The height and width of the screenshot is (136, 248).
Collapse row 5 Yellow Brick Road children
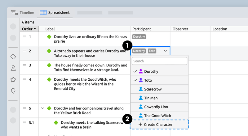tap(42, 108)
